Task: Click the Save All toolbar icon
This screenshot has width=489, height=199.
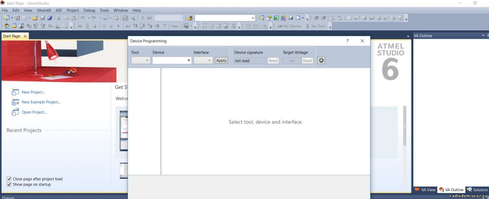Action: [x=50, y=18]
